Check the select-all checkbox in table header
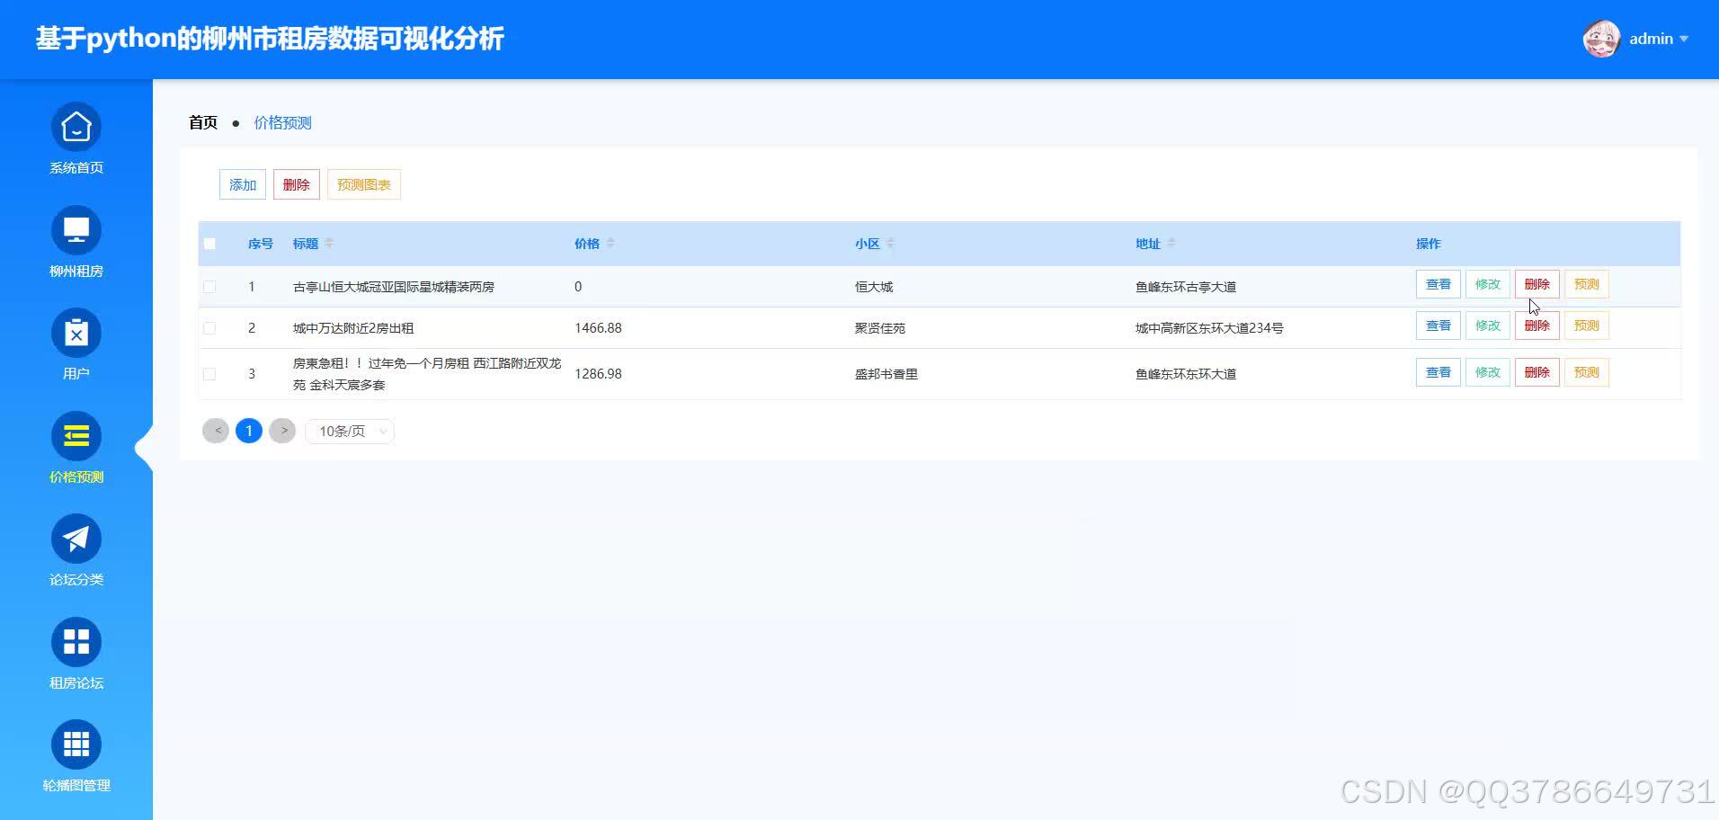The height and width of the screenshot is (820, 1719). click(209, 243)
